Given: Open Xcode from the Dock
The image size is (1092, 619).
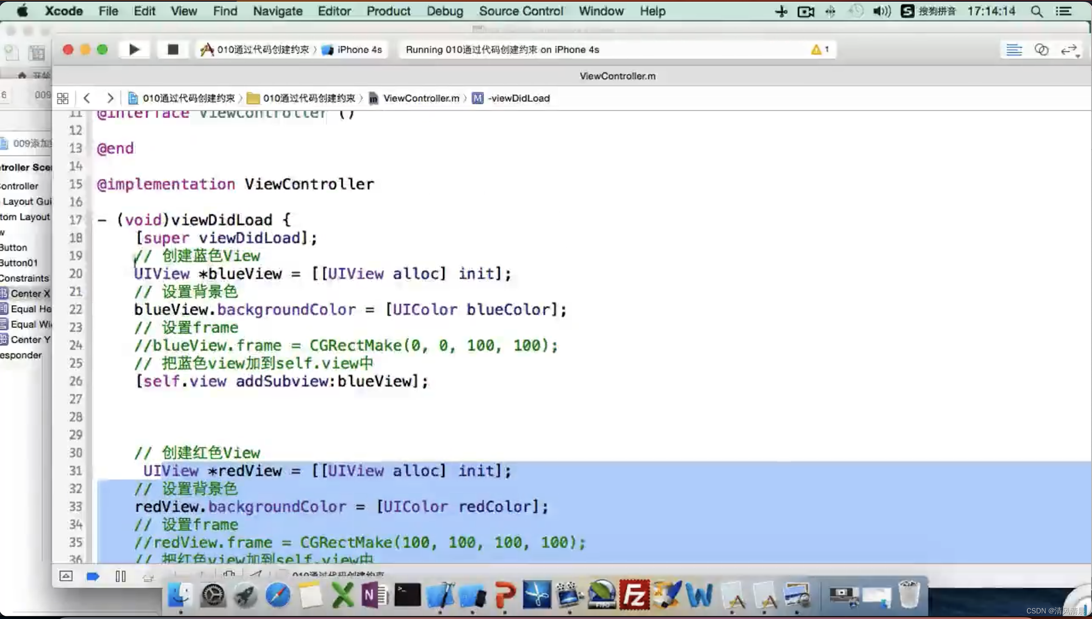Looking at the screenshot, I should tap(440, 595).
